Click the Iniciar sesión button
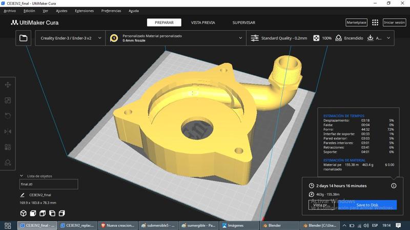410x230 pixels. click(x=394, y=22)
